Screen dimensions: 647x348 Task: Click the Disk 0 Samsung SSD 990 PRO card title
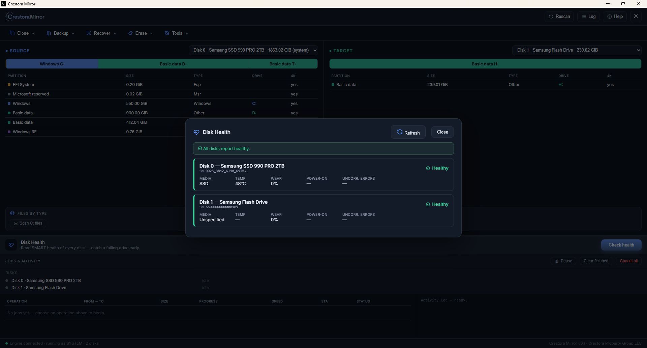(242, 166)
